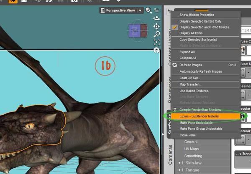Choose Collapse All in menu
Screen dimensions: 251x174
click(188, 58)
